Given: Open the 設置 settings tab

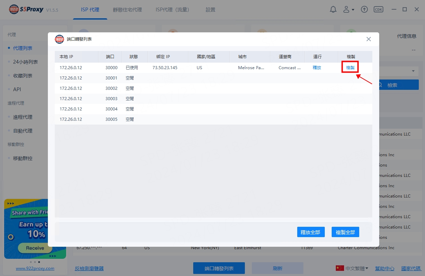Looking at the screenshot, I should tap(210, 10).
